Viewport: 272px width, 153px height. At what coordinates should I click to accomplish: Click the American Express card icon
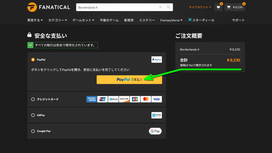coord(92,99)
